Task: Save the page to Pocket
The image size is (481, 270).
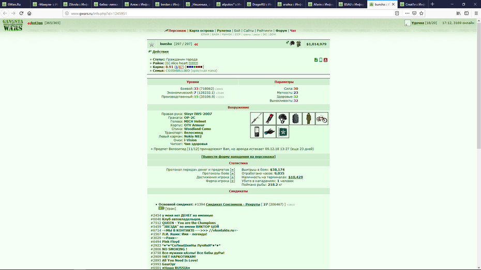Action: pyautogui.click(x=414, y=13)
